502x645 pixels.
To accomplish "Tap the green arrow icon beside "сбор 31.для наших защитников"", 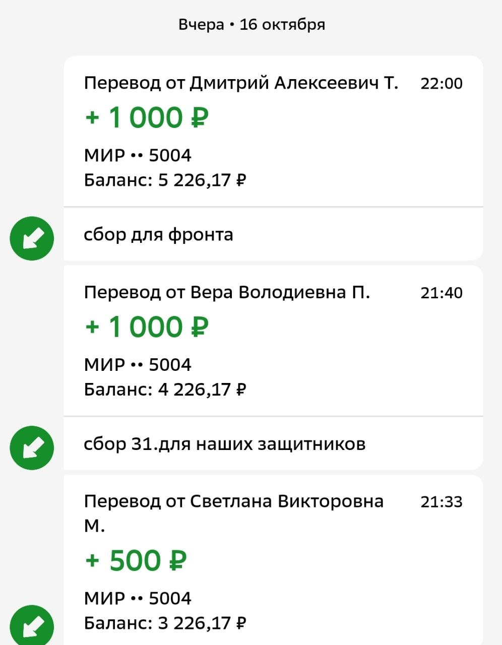I will (32, 447).
